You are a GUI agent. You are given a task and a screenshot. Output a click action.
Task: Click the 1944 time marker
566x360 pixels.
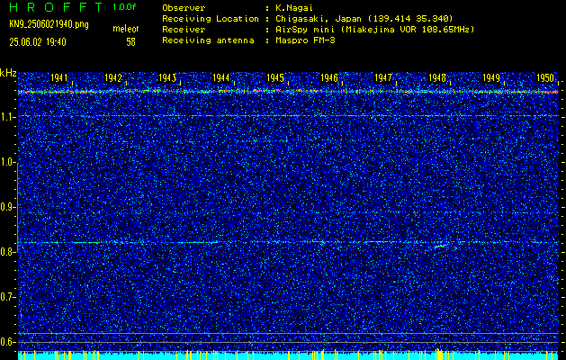(x=221, y=78)
